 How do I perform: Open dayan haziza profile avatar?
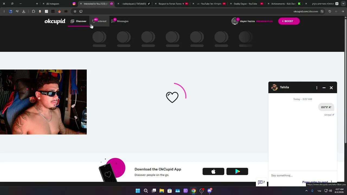[235, 21]
